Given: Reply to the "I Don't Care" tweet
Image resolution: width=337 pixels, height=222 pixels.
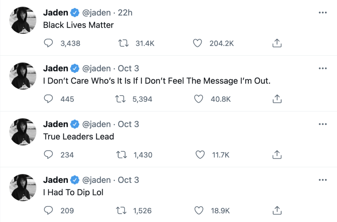Looking at the screenshot, I should pos(48,99).
